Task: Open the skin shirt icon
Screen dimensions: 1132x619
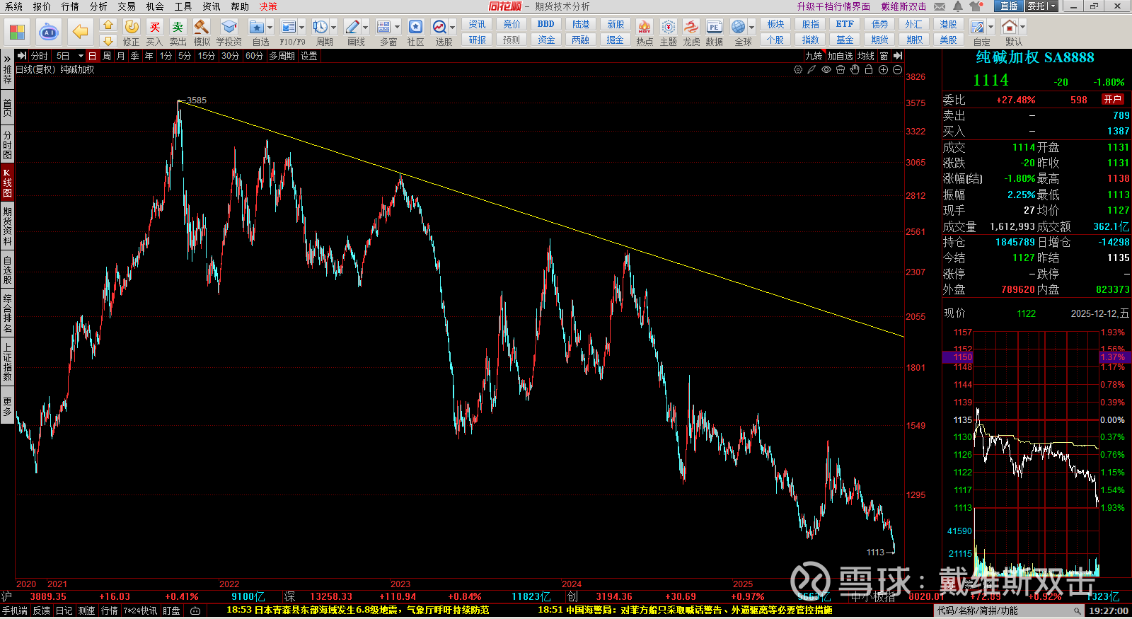Action: click(x=977, y=6)
